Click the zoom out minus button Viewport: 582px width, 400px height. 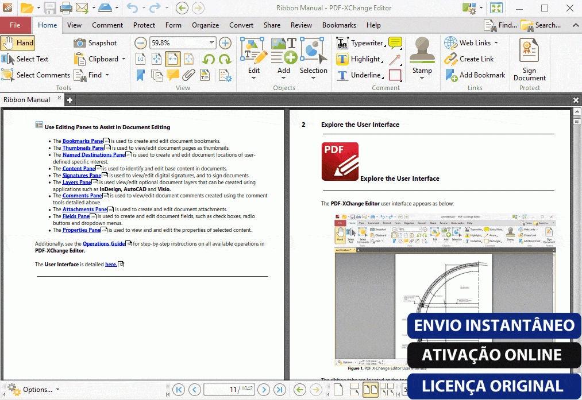pyautogui.click(x=140, y=43)
